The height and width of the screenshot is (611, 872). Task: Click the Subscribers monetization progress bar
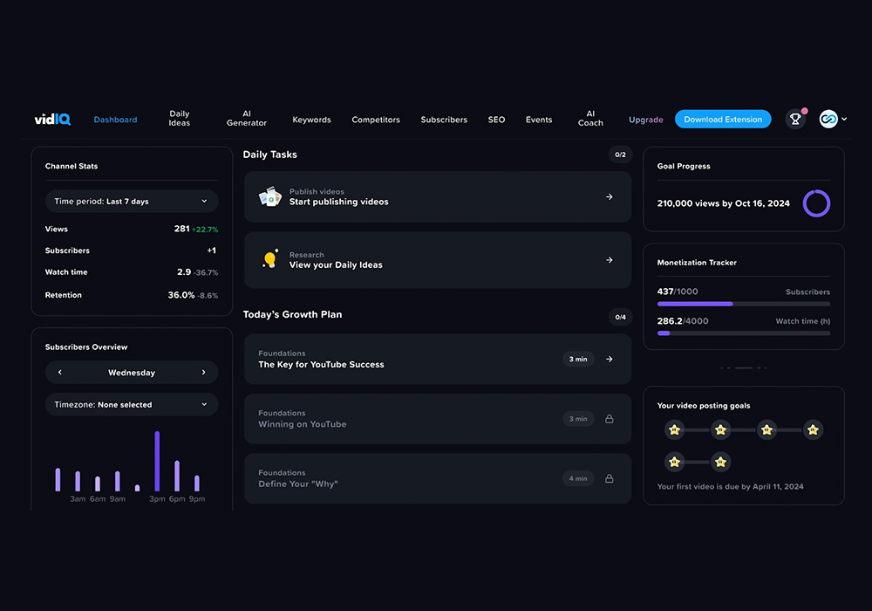coord(743,304)
